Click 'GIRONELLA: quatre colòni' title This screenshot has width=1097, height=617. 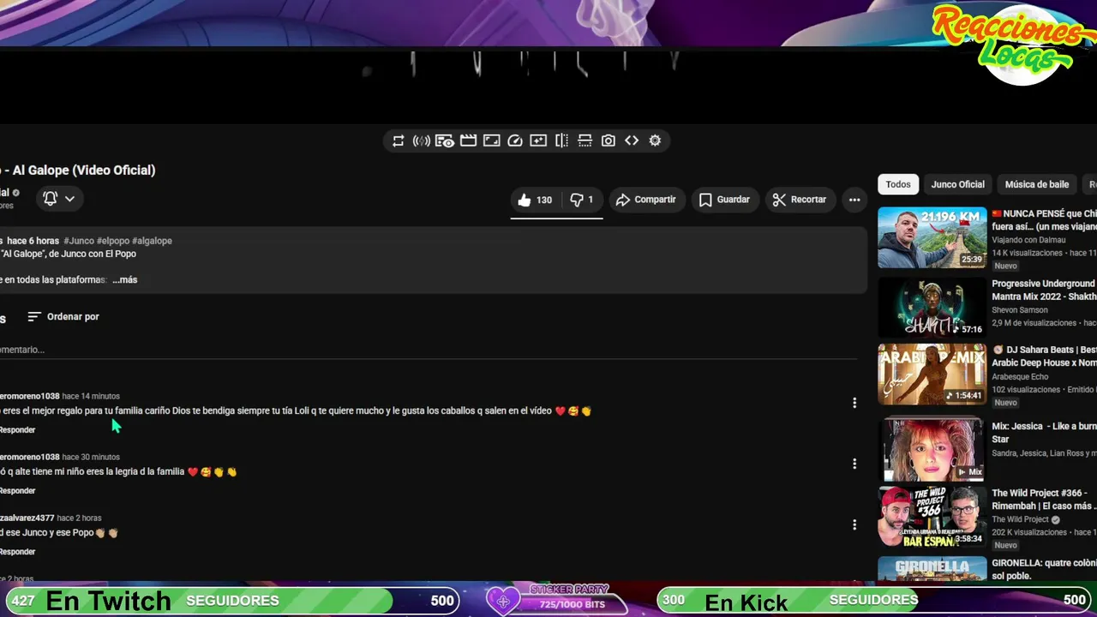(1044, 570)
